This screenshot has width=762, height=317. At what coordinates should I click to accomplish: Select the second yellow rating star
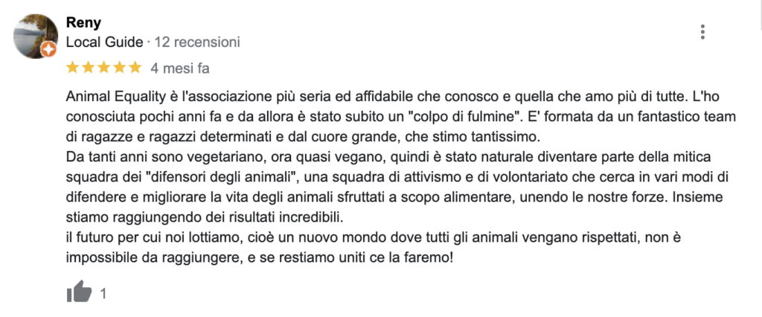[x=88, y=68]
